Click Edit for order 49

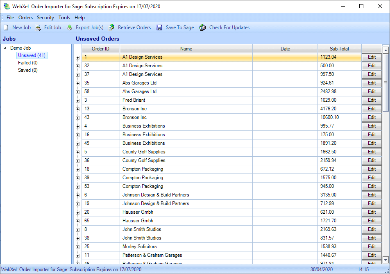click(x=372, y=143)
